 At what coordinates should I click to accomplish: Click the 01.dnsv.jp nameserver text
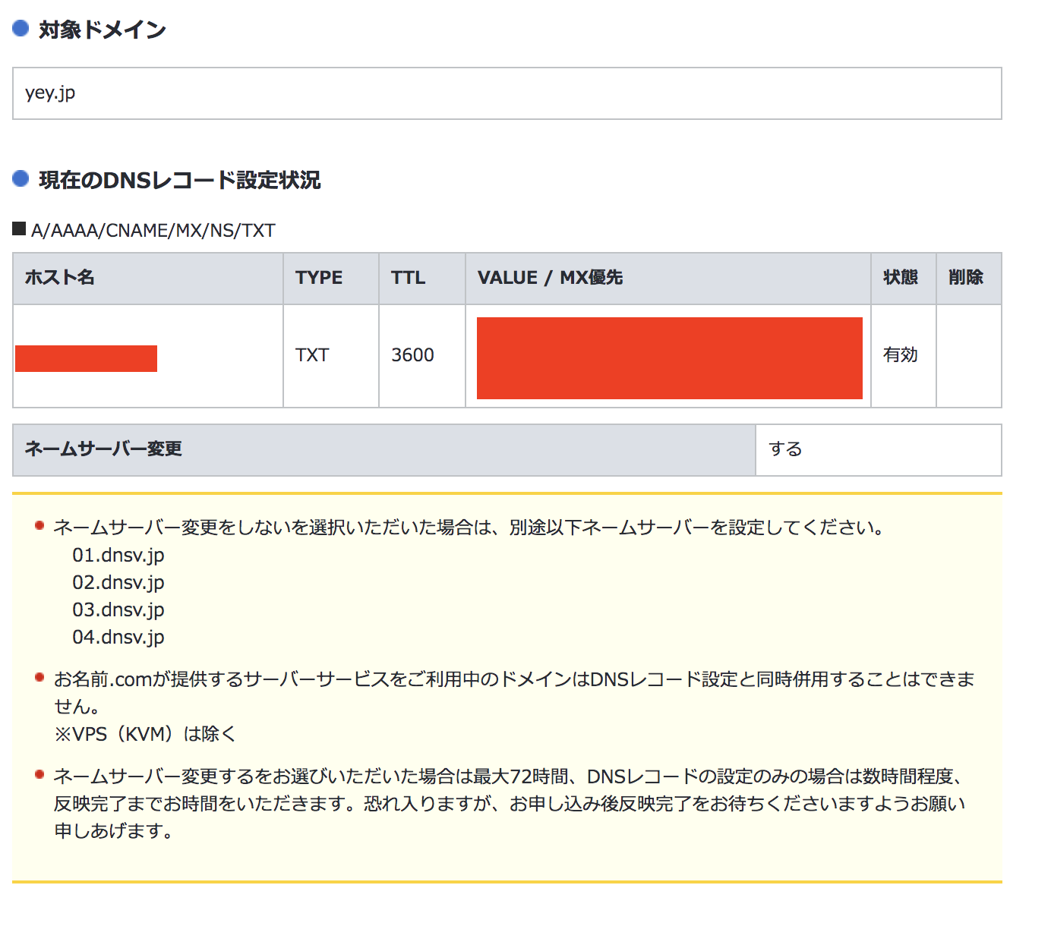tap(118, 555)
